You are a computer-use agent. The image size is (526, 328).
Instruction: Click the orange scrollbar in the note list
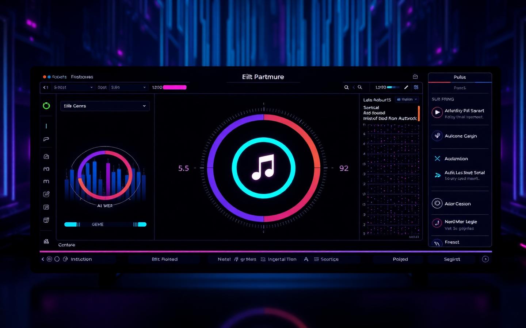click(x=419, y=113)
